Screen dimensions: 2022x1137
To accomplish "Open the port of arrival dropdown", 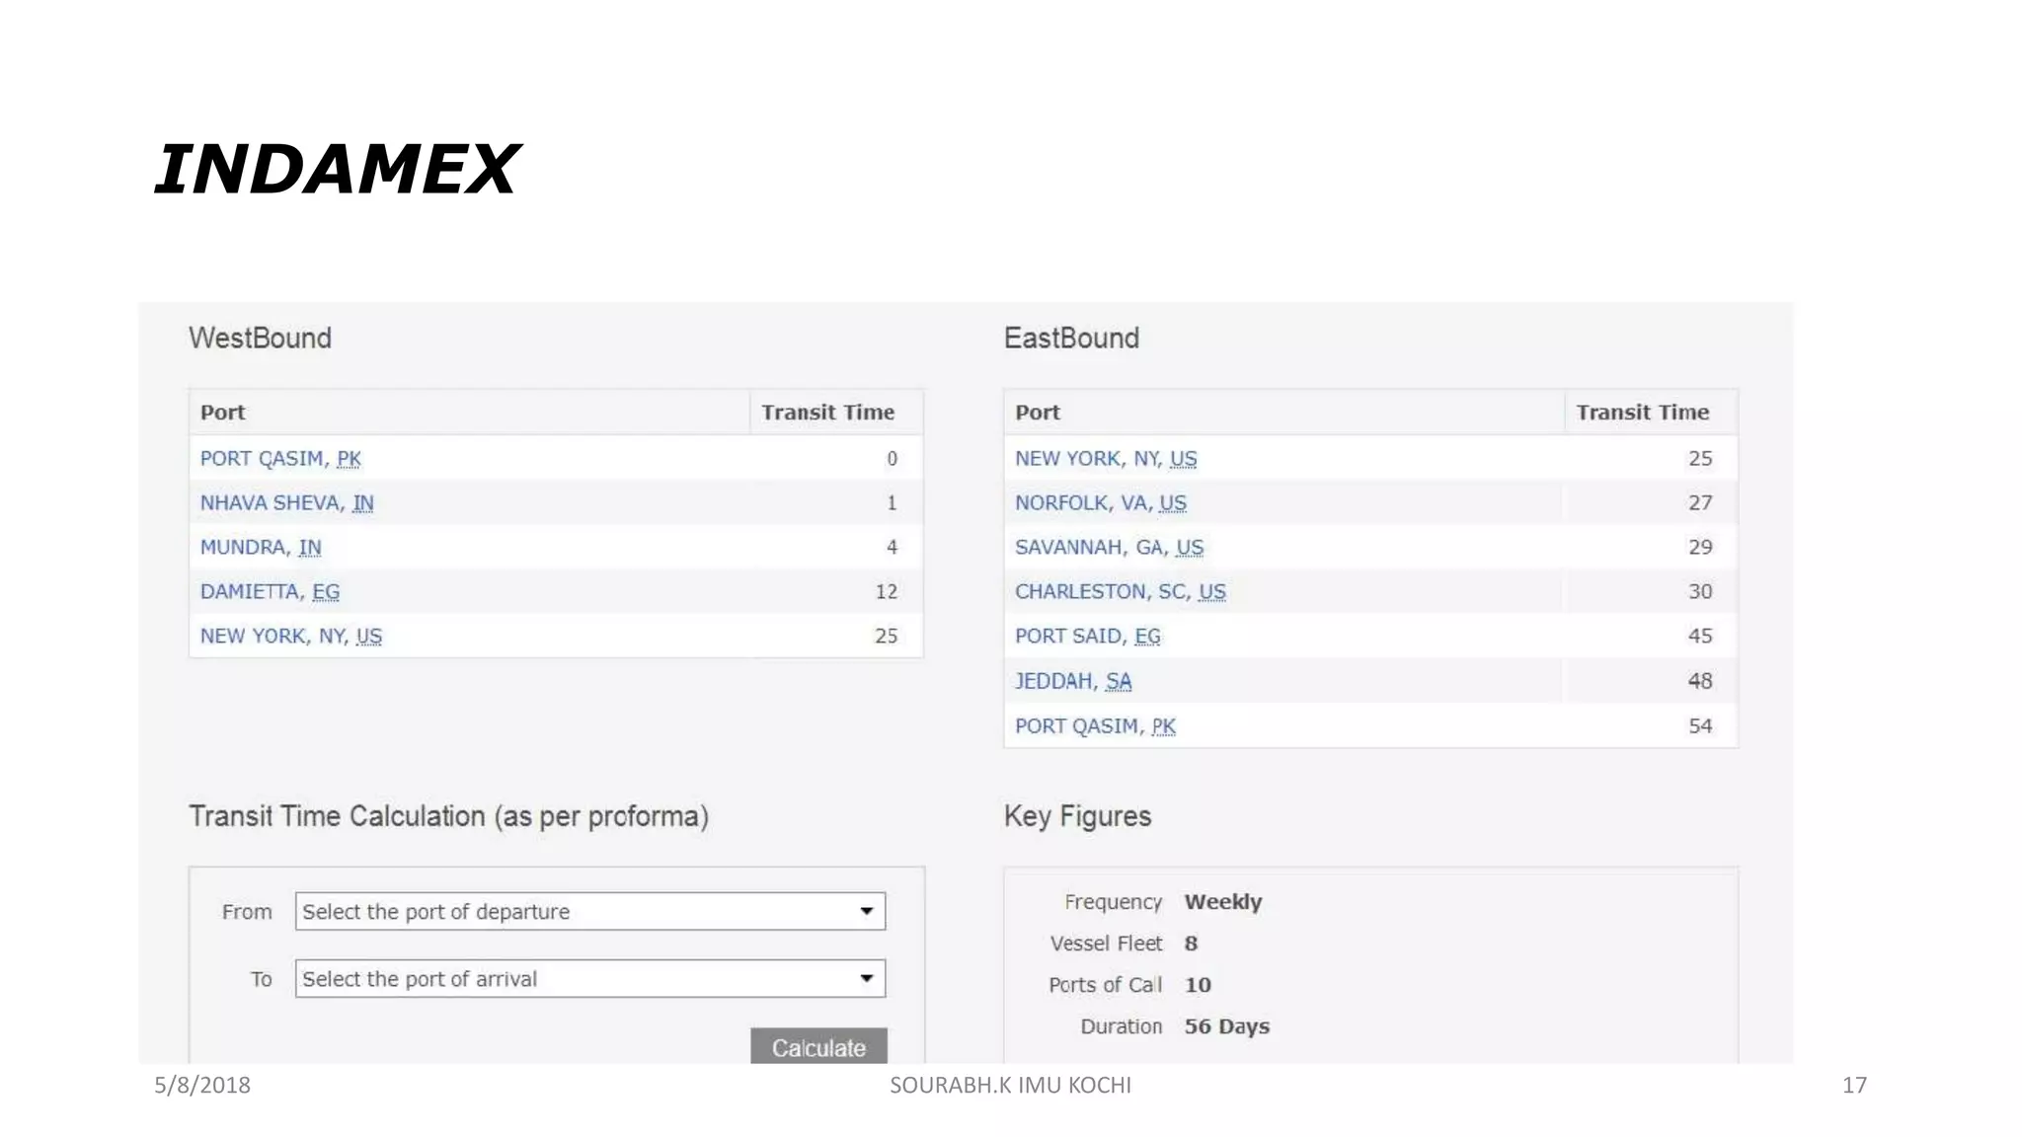I will pyautogui.click(x=589, y=978).
